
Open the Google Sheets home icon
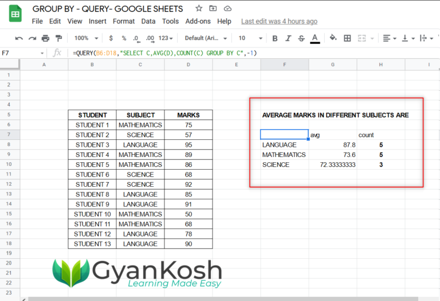(x=15, y=14)
